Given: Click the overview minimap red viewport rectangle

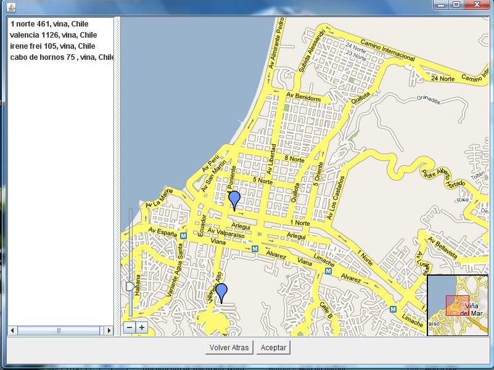Looking at the screenshot, I should [458, 305].
